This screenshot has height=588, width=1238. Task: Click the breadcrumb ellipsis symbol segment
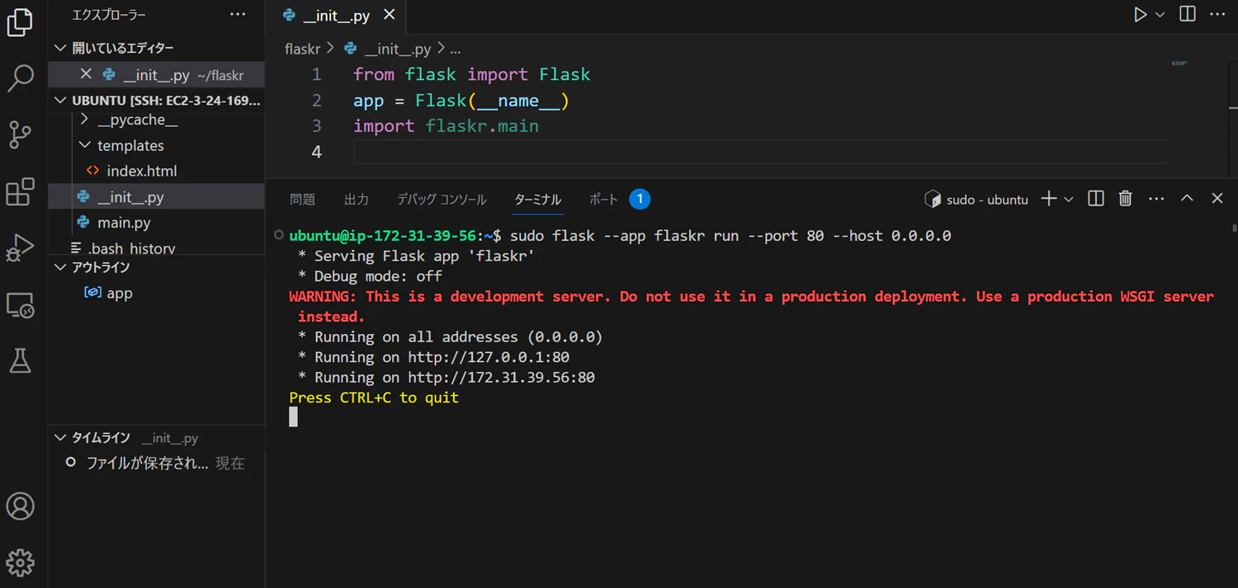455,49
